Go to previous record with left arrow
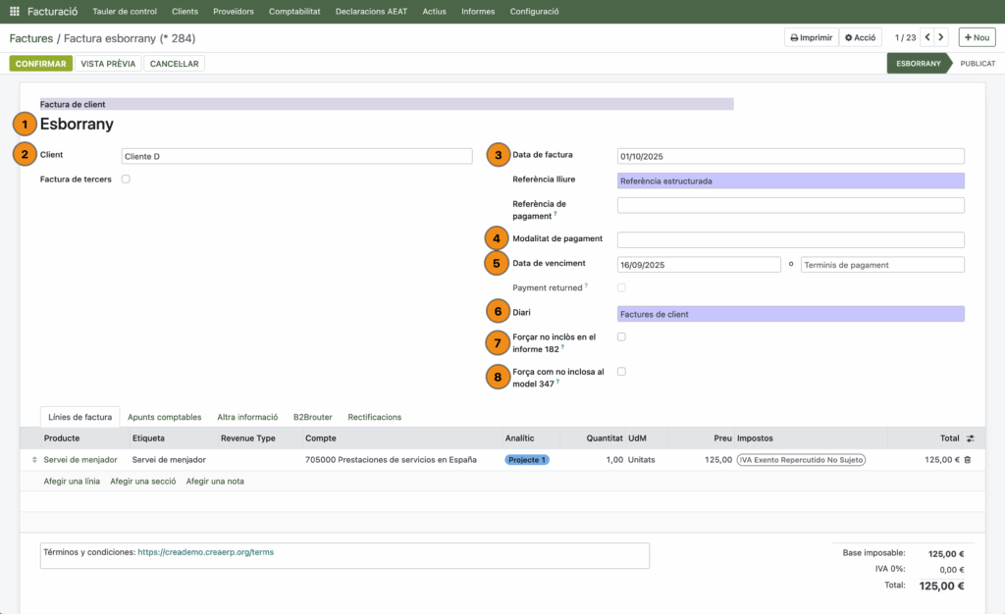1005x614 pixels. click(925, 37)
